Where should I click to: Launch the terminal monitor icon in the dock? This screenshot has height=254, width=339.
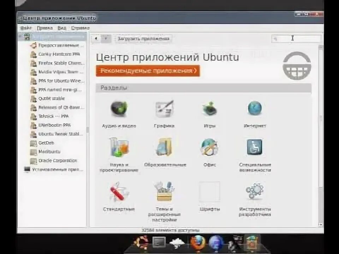[159, 242]
